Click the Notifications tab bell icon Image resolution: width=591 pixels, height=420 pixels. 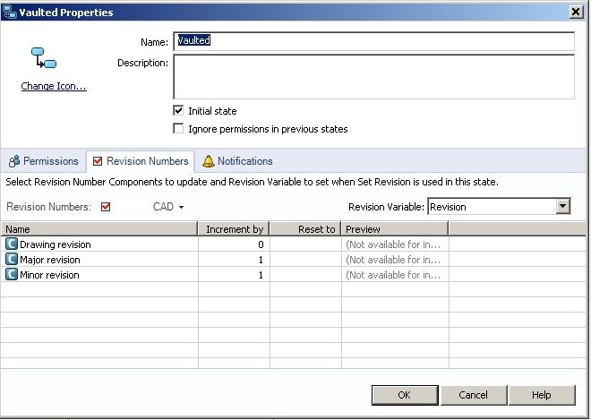pos(209,162)
